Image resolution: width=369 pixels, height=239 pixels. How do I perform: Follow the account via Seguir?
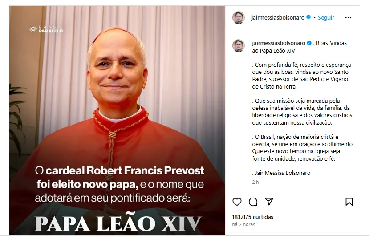tap(326, 18)
